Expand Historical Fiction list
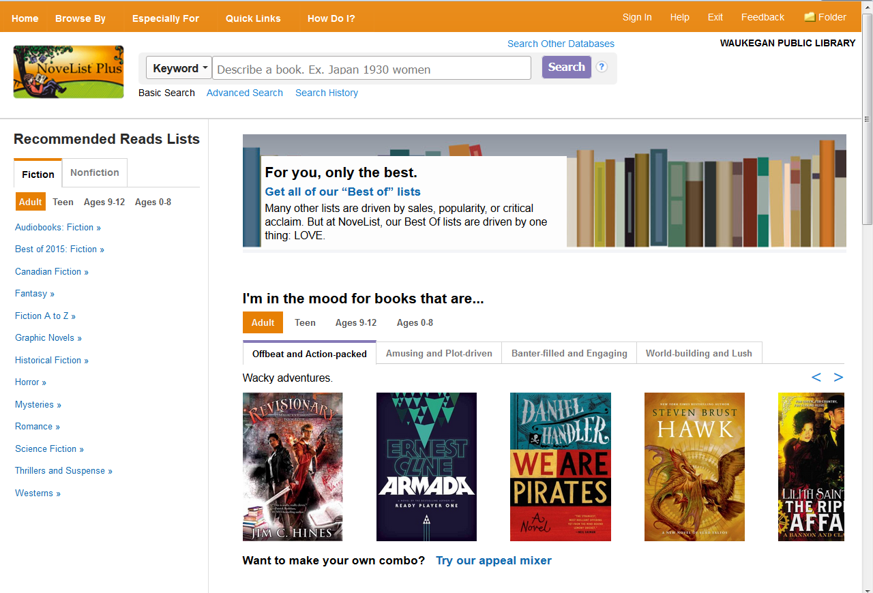 pos(52,360)
